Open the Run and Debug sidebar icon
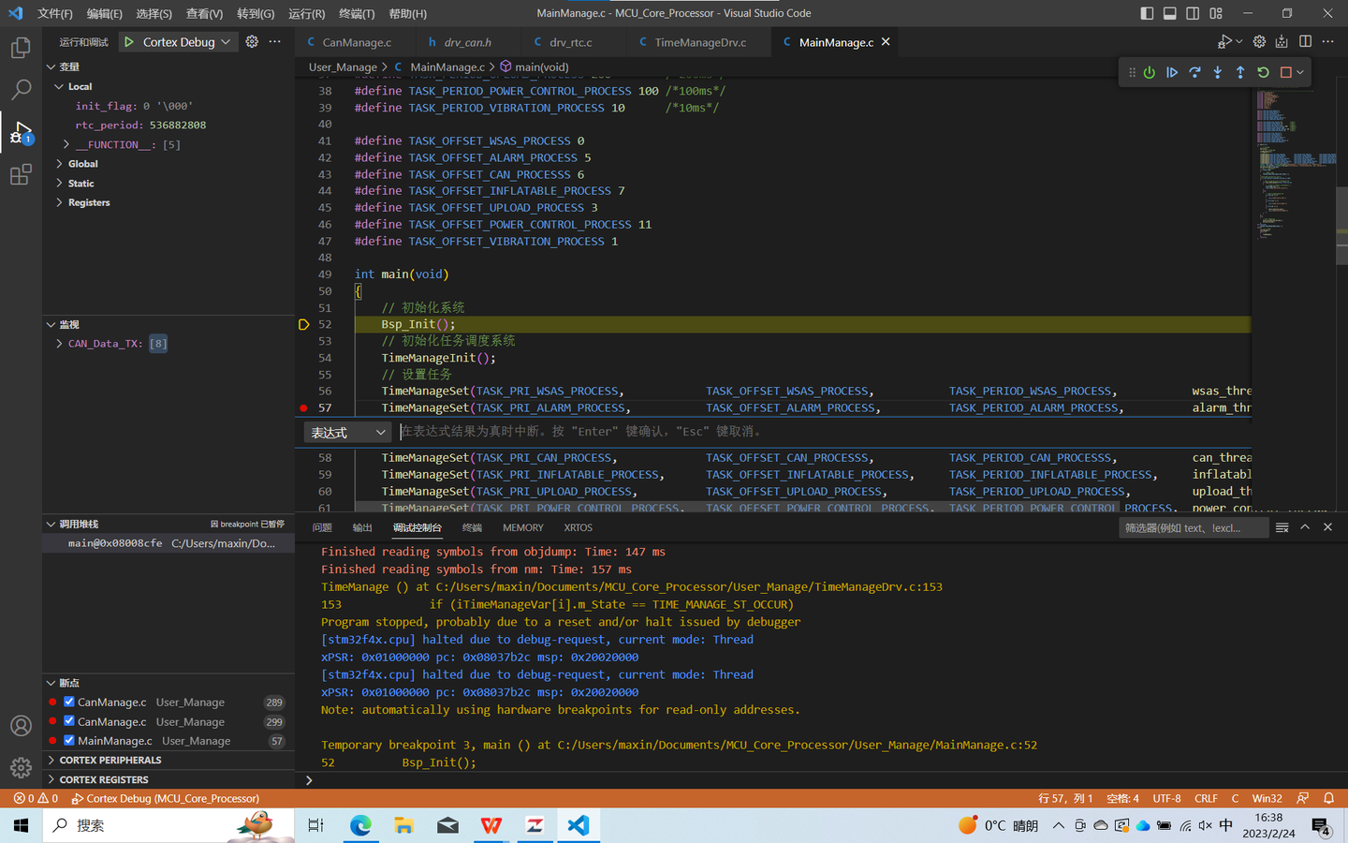The image size is (1348, 843). pos(21,131)
